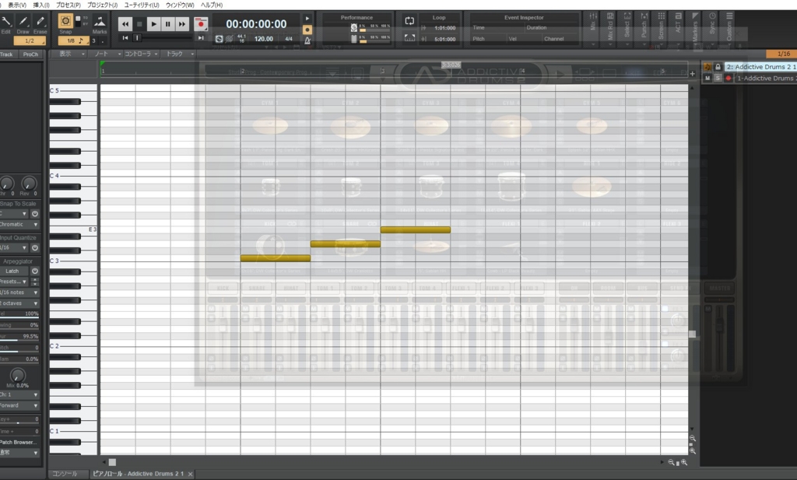Toggle lock on Addictive Drums 2 1 track
The height and width of the screenshot is (480, 797).
click(x=718, y=67)
